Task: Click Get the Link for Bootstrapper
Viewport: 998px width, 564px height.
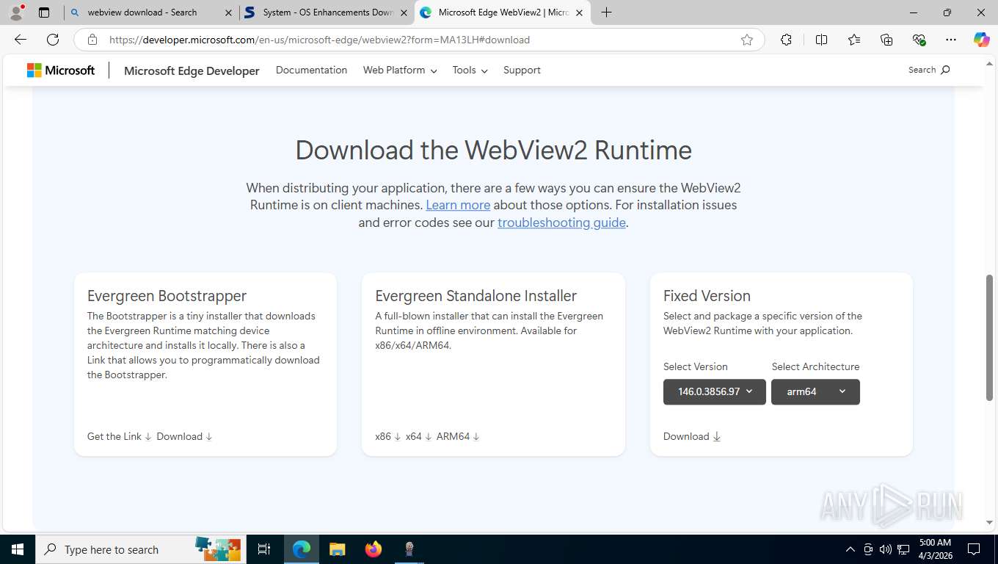Action: pos(119,436)
